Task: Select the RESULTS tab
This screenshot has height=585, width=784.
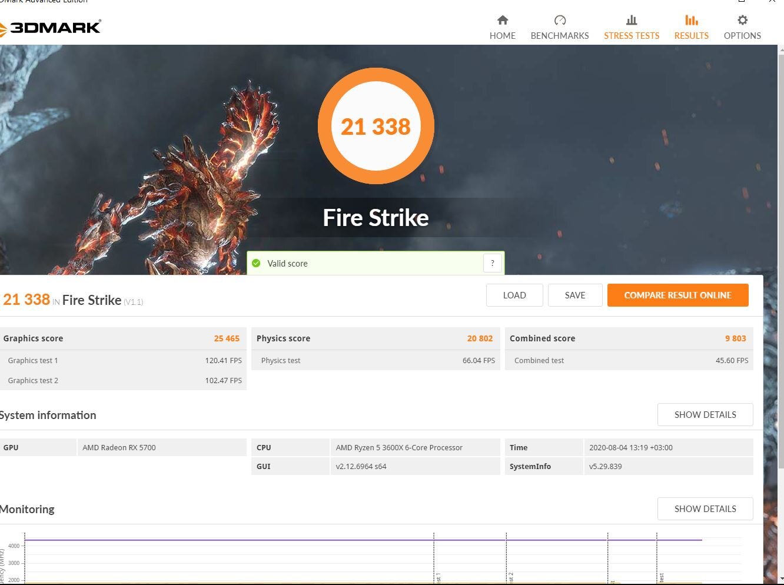Action: click(692, 35)
